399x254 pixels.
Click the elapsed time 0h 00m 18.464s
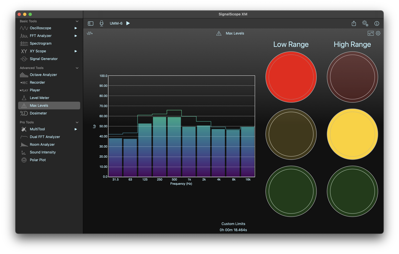click(233, 230)
